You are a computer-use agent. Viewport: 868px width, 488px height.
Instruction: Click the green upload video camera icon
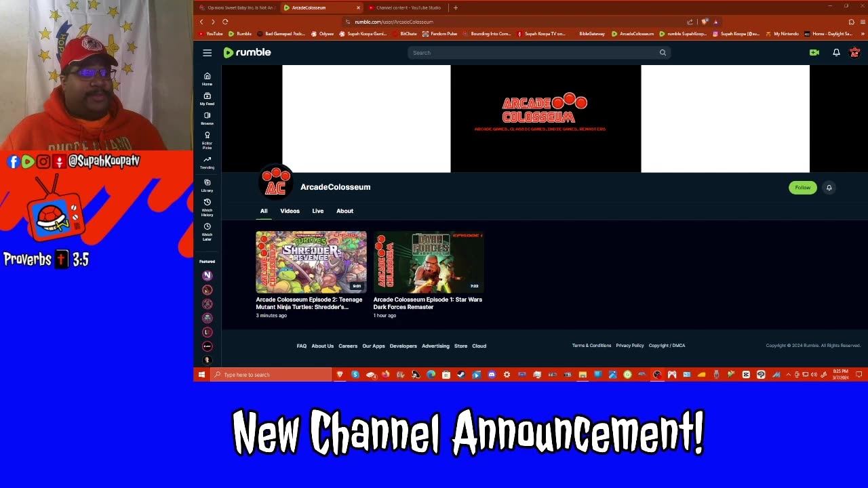tap(814, 53)
